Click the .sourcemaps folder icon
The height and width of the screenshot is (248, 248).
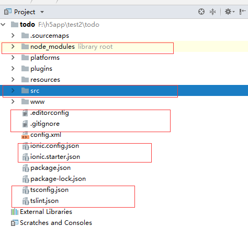pyautogui.click(x=25, y=36)
